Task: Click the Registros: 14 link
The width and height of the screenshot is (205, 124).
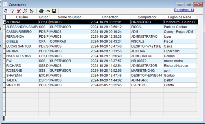Action: (x=184, y=10)
